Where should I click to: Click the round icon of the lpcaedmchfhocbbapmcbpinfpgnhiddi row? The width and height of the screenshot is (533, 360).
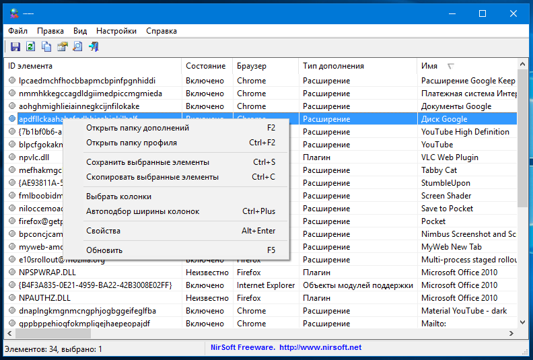12,80
